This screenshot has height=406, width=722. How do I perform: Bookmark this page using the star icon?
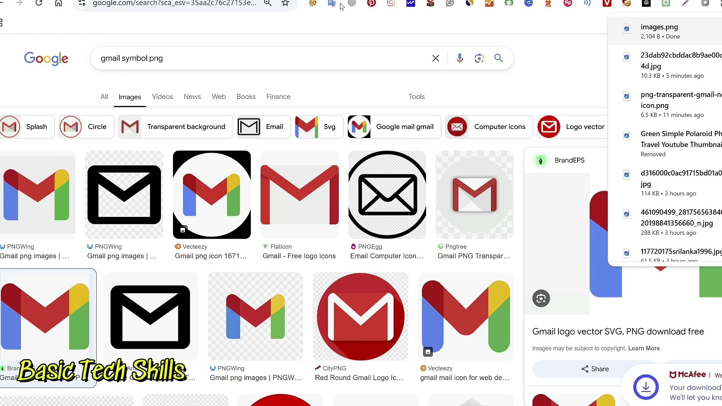[285, 4]
